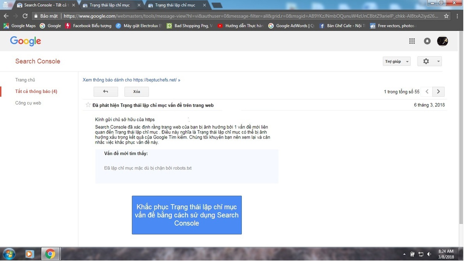Open a new browser tab
This screenshot has height=270, width=468.
coord(217,5)
